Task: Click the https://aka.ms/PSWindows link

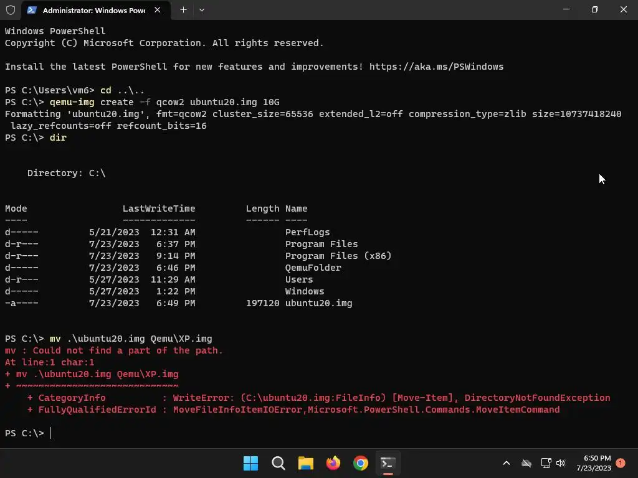Action: tap(436, 67)
